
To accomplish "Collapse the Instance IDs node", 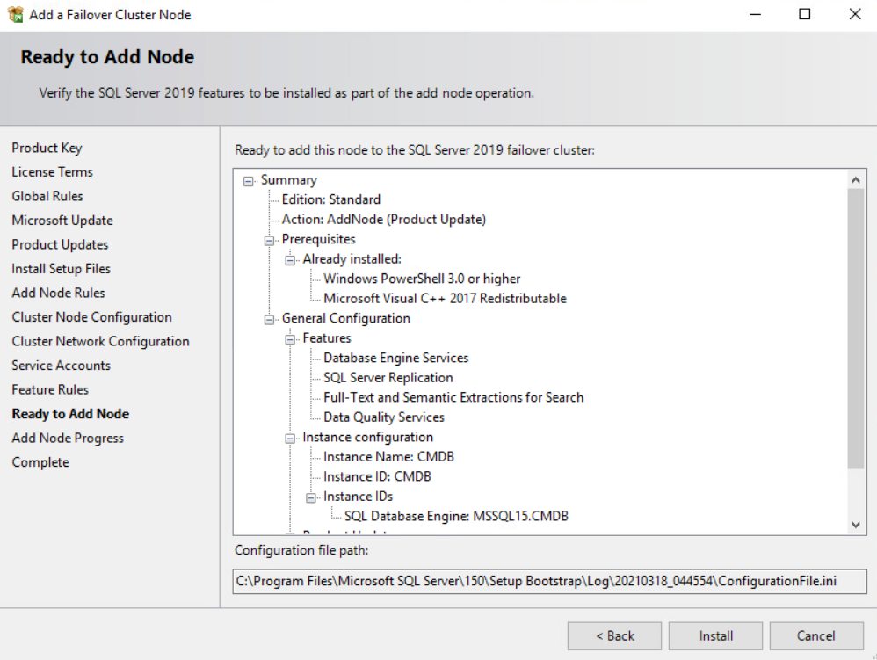I will (311, 497).
